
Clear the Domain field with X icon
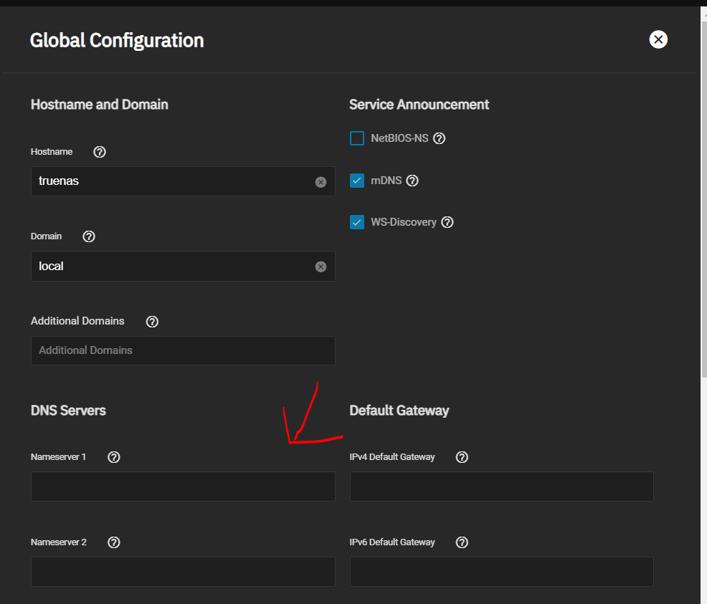click(x=321, y=267)
